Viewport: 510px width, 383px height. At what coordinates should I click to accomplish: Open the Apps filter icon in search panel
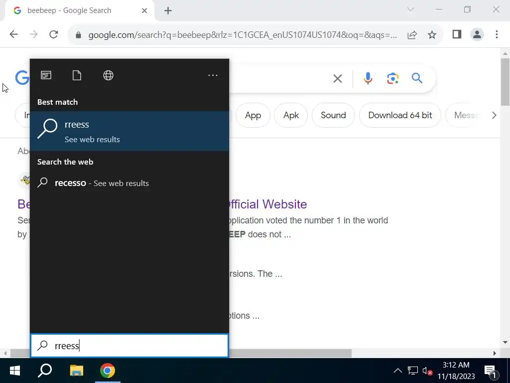point(46,75)
